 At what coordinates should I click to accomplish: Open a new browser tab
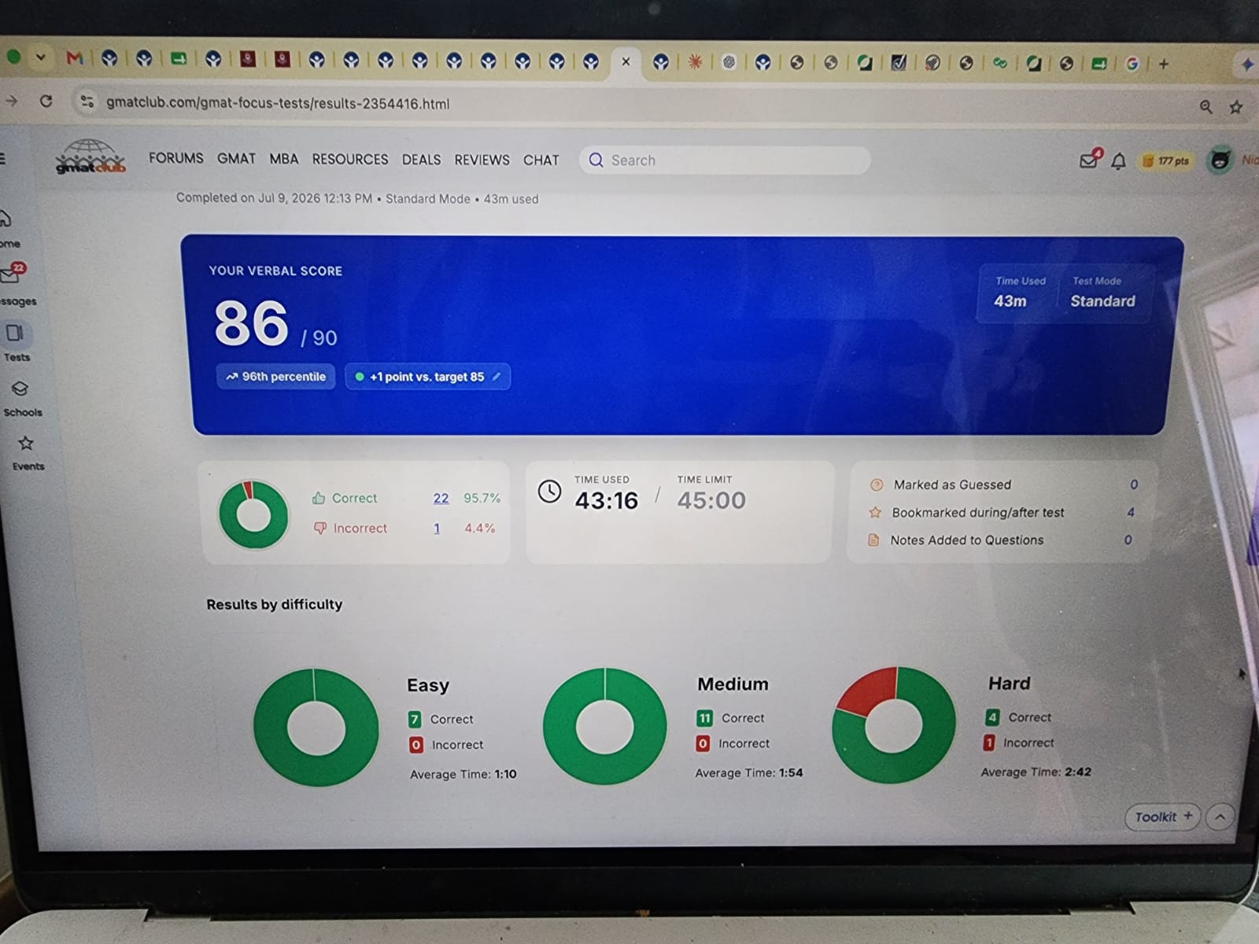click(1164, 64)
